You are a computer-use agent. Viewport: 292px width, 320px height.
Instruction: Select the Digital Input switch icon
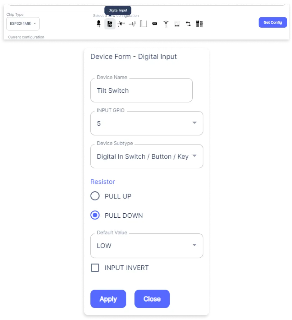pos(110,24)
